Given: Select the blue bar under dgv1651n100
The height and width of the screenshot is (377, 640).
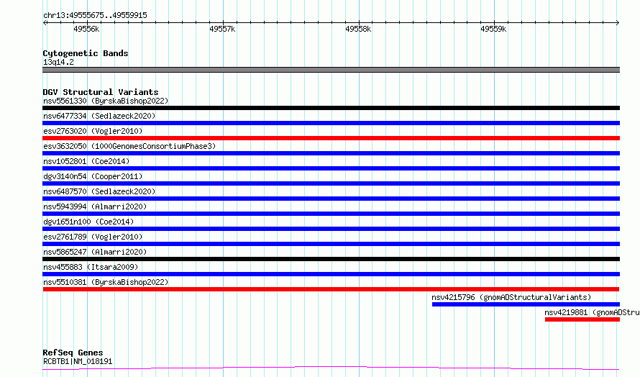Looking at the screenshot, I should point(331,229).
